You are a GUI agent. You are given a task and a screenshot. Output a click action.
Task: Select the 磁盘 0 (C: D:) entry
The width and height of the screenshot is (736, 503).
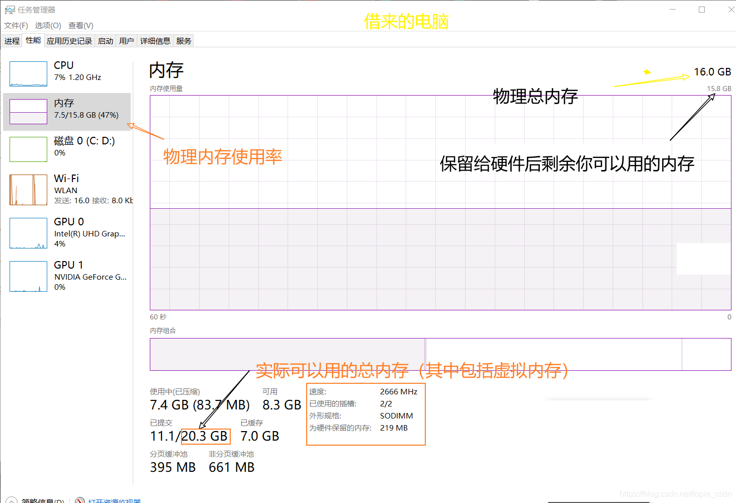tap(67, 149)
